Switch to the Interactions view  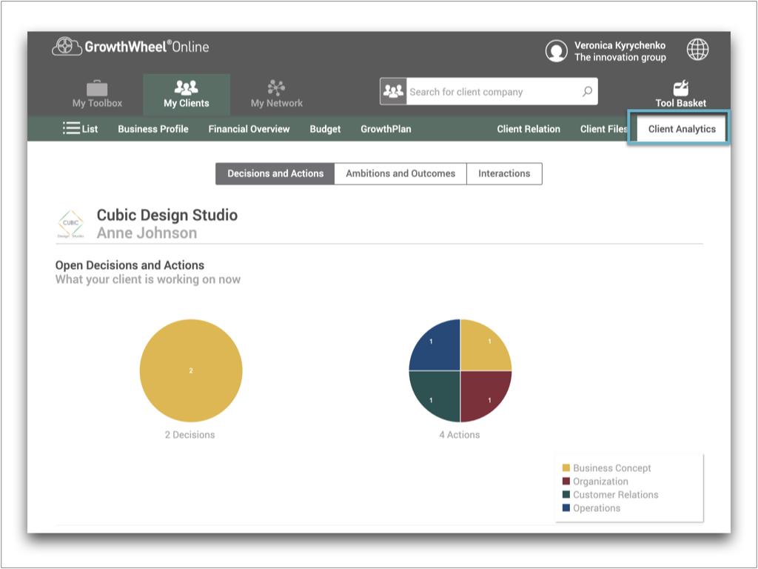(504, 173)
